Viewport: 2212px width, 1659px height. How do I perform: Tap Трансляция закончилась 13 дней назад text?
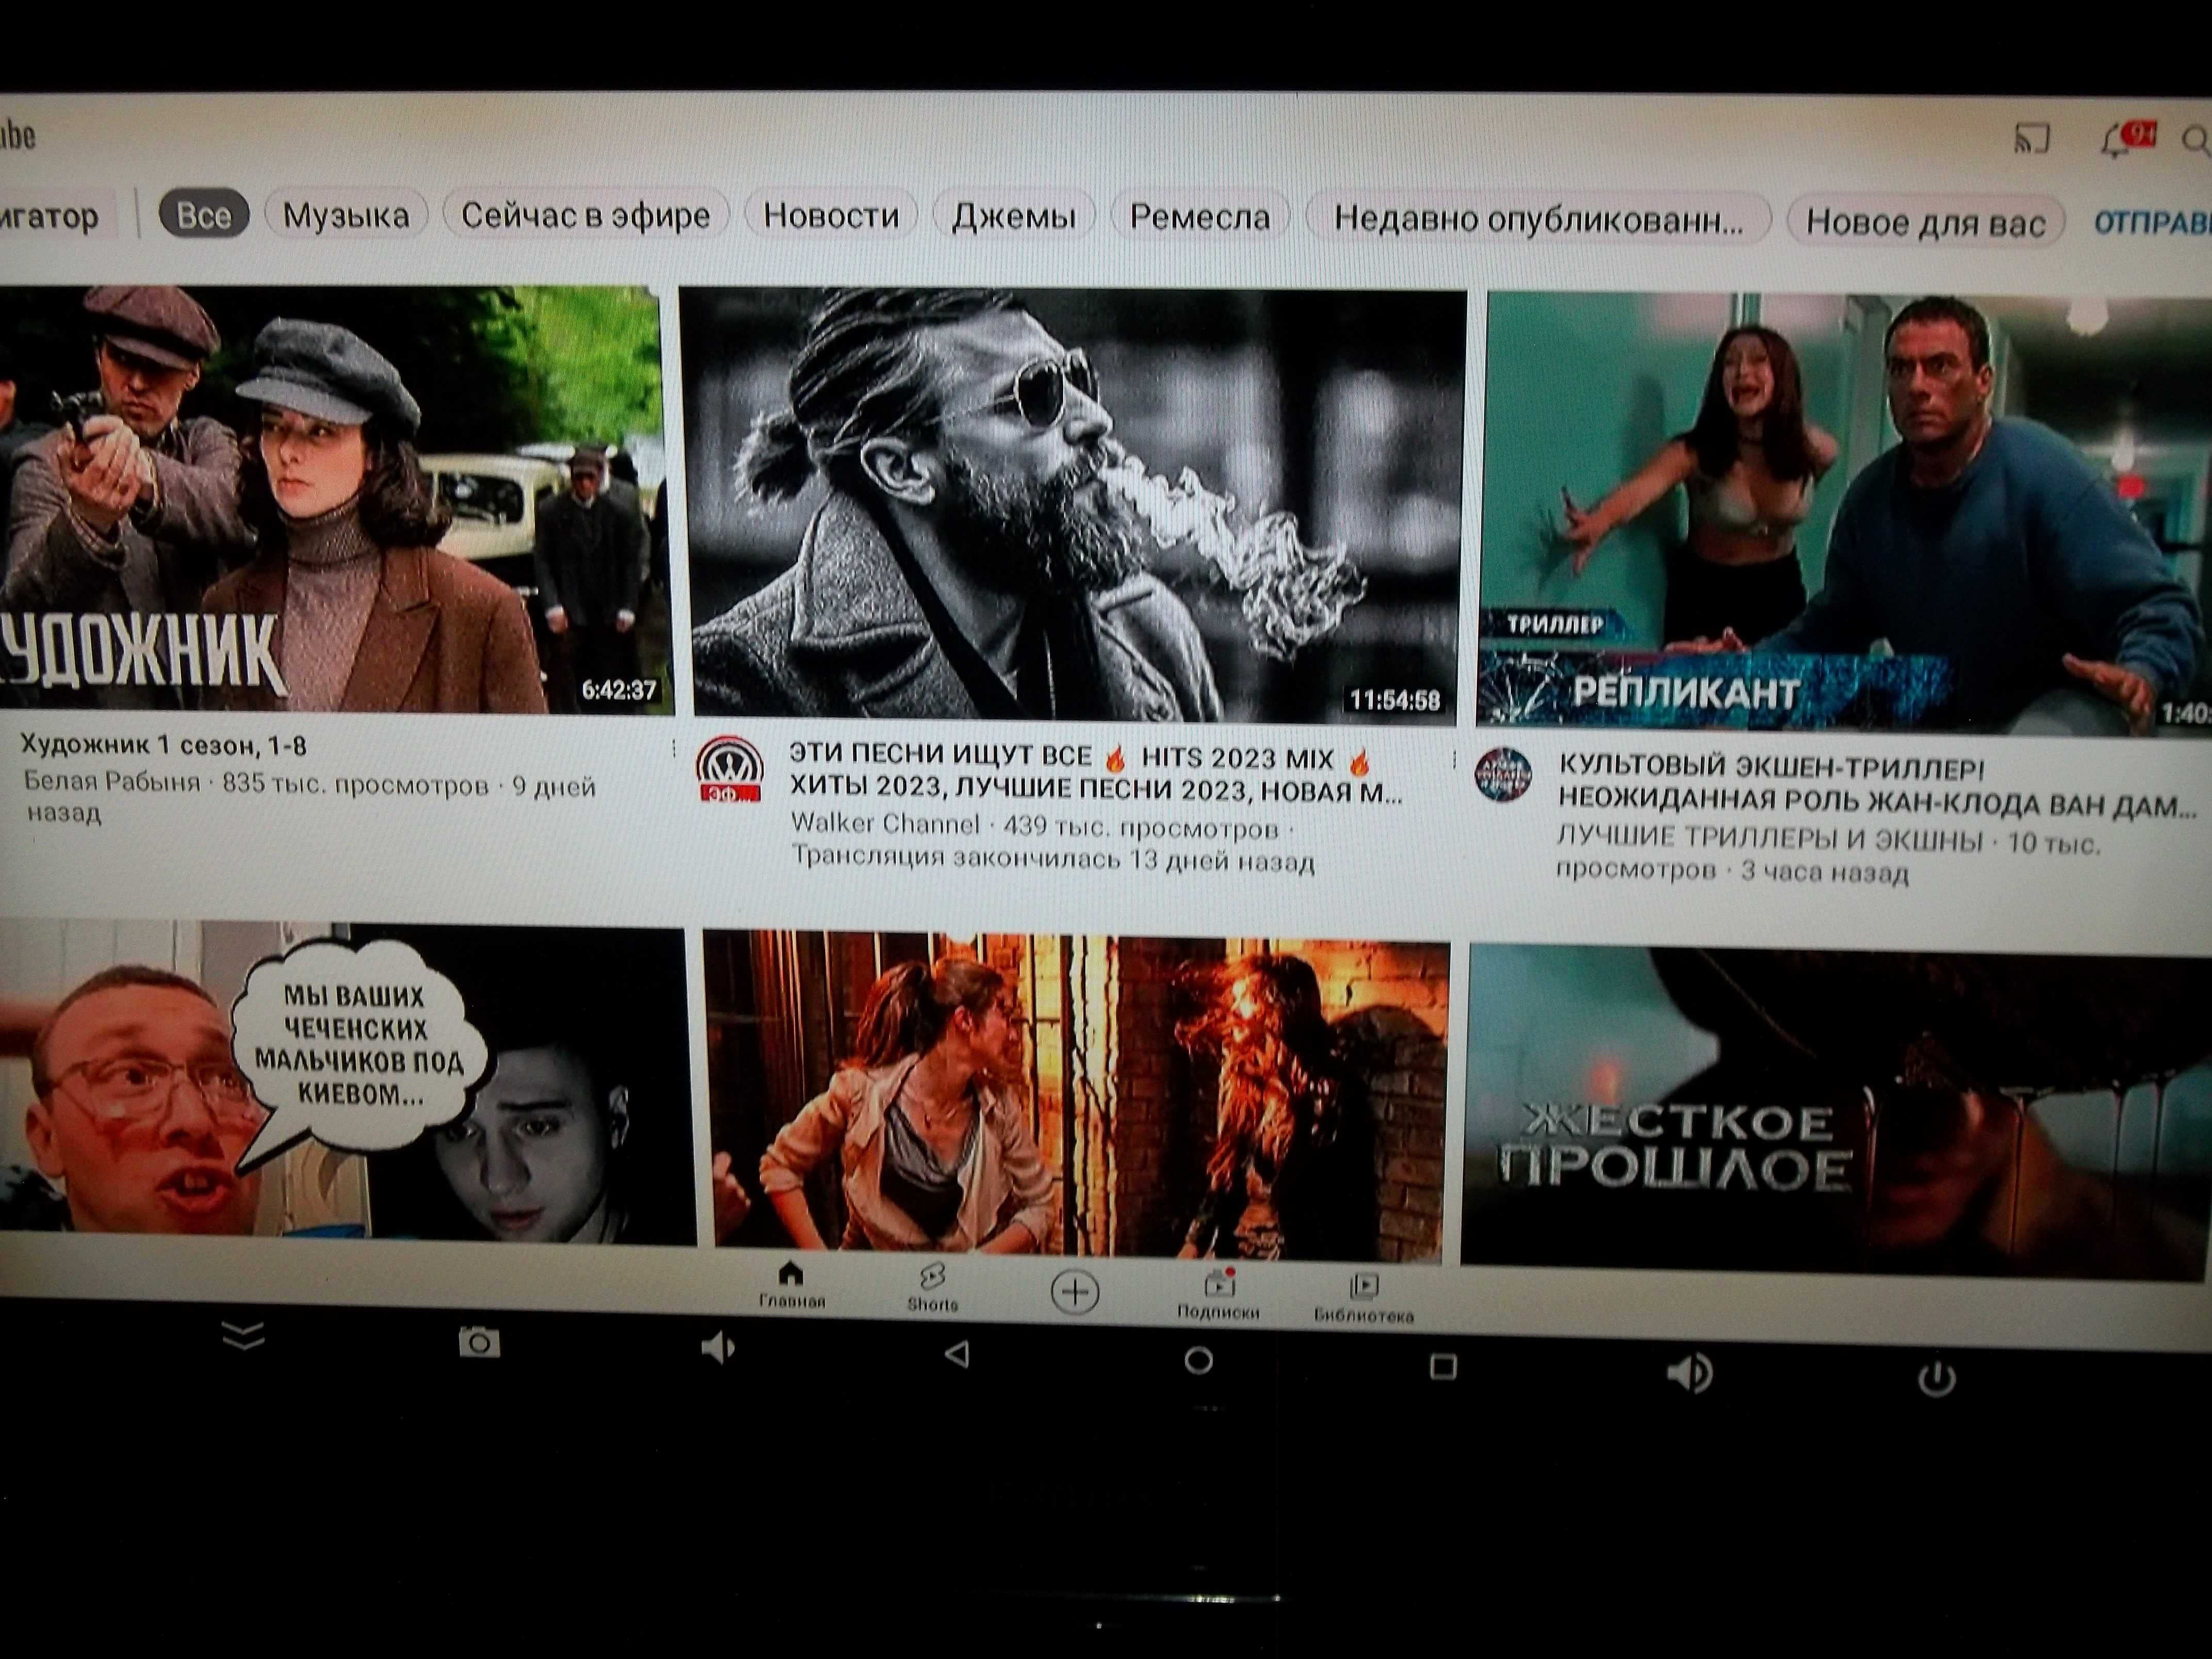coord(1052,859)
